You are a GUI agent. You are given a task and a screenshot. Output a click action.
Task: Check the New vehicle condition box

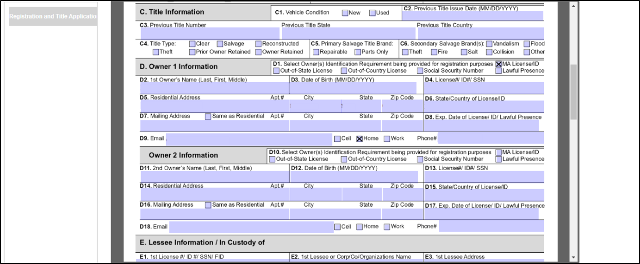tap(345, 13)
